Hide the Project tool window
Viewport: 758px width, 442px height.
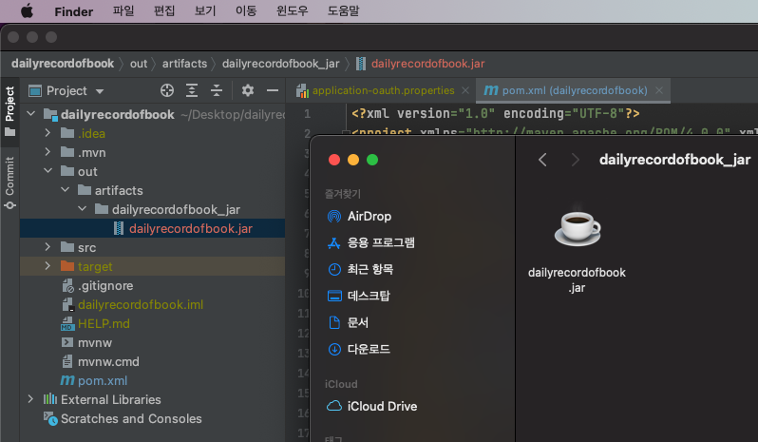click(x=273, y=90)
